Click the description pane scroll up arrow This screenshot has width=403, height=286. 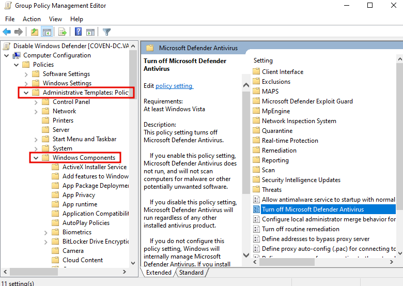[246, 85]
